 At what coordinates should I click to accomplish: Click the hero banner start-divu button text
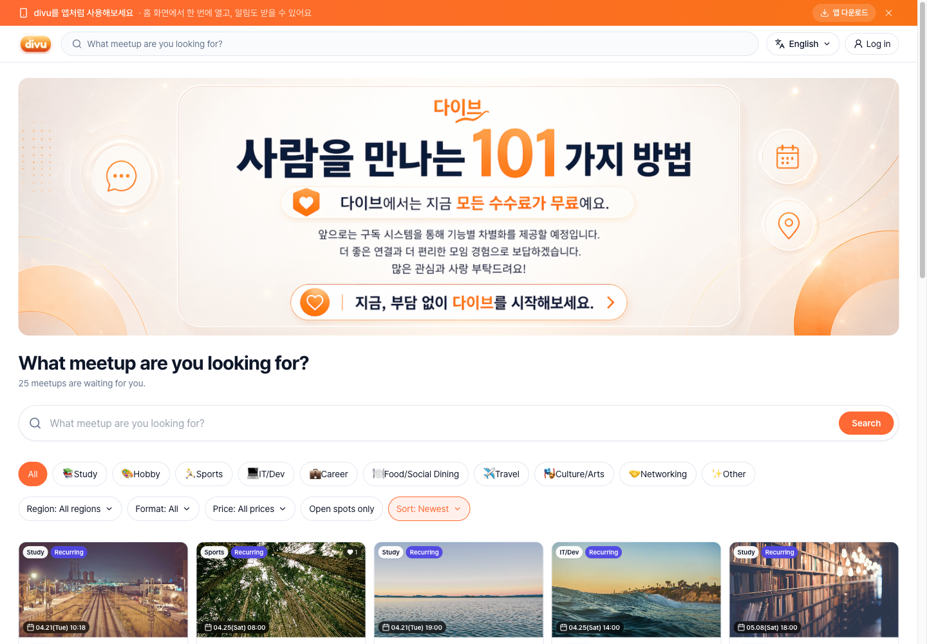pos(474,302)
